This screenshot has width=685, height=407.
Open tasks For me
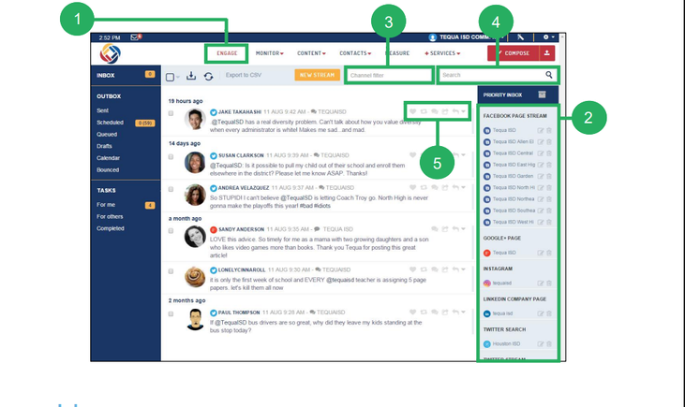[106, 205]
